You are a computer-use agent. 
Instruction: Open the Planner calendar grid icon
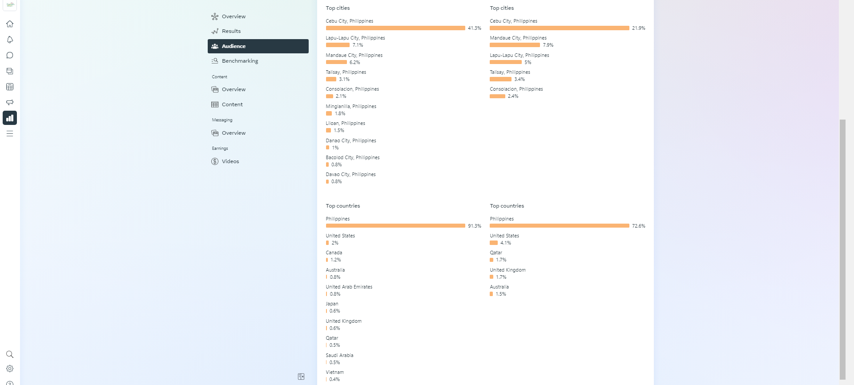click(x=10, y=87)
